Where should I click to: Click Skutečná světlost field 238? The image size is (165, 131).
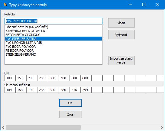[x=43, y=90]
